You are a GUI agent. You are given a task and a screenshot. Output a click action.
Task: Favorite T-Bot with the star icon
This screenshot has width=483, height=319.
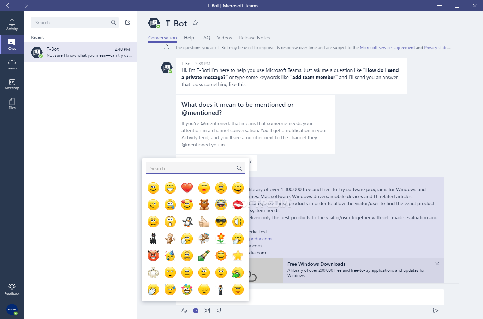click(x=195, y=23)
